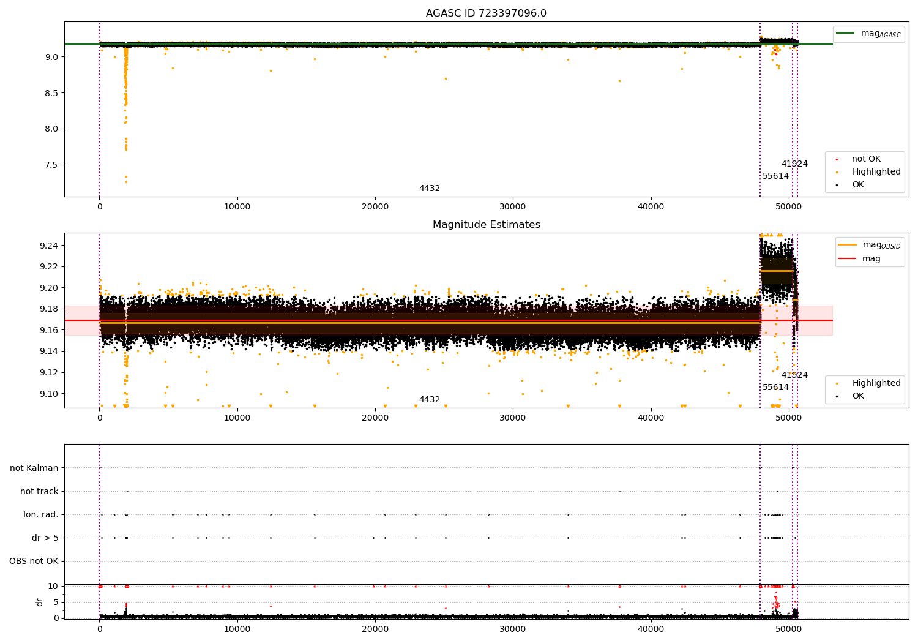Select "Highlighted" legend entry in middle plot
This screenshot has width=918, height=643.
coord(876,383)
